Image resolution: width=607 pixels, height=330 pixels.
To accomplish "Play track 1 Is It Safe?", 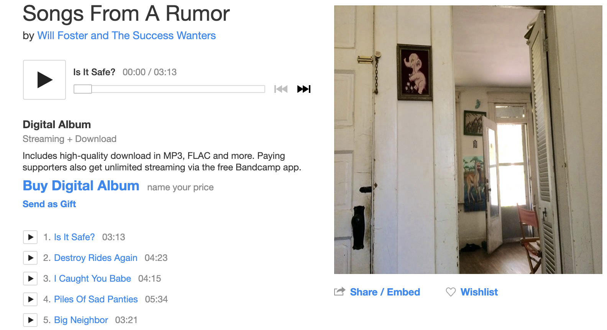I will [x=30, y=237].
